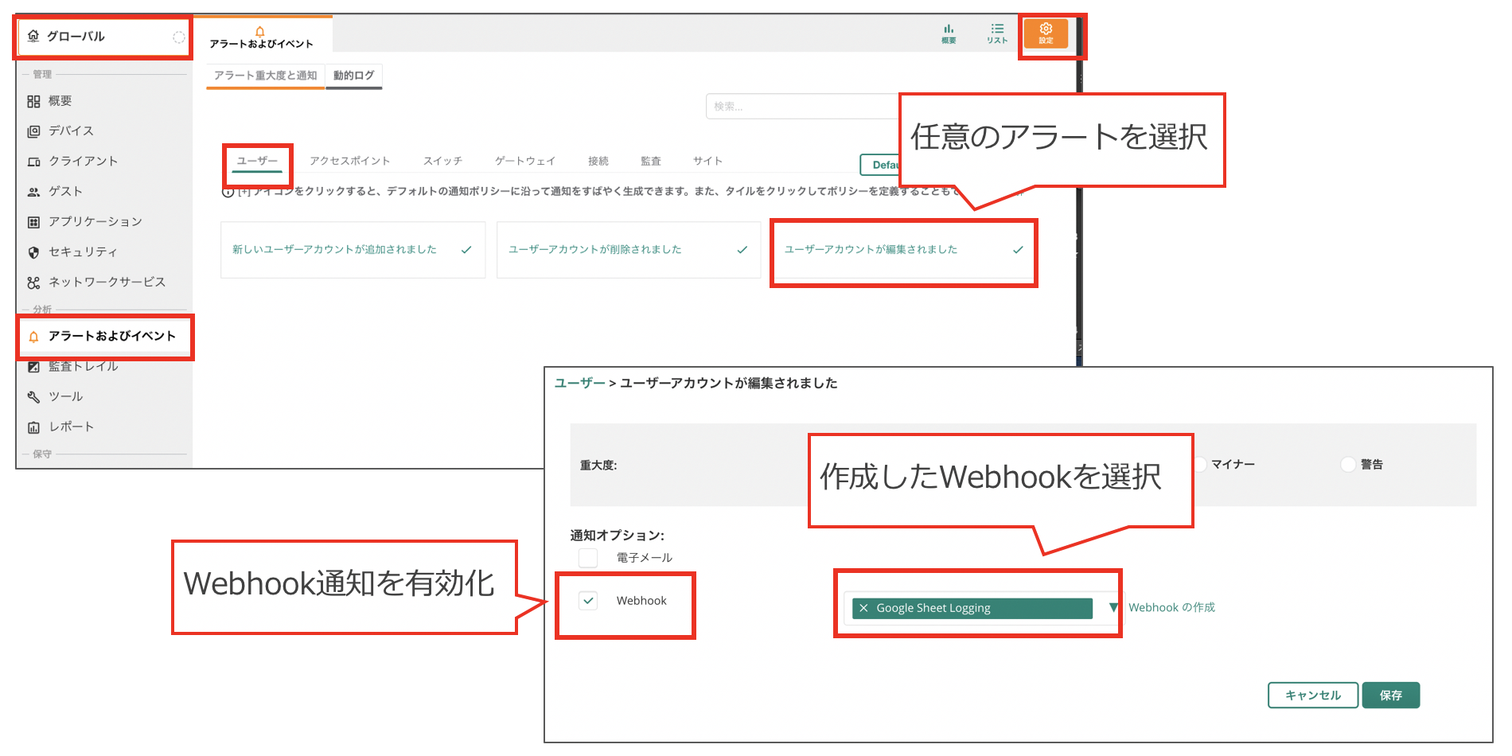Select the アラートおよびイベント bell icon in sidebar
Screen dimensions: 1512x756
coord(33,337)
